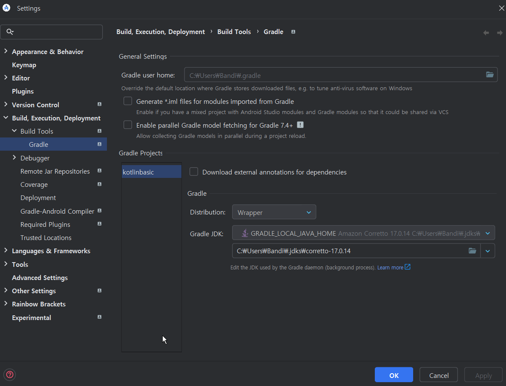Expand the Debugger node

click(14, 157)
